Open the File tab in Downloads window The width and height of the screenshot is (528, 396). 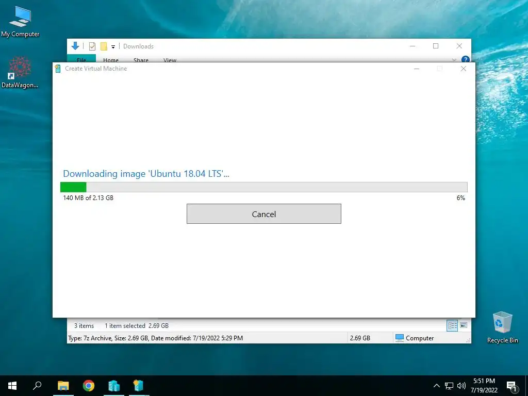point(81,60)
